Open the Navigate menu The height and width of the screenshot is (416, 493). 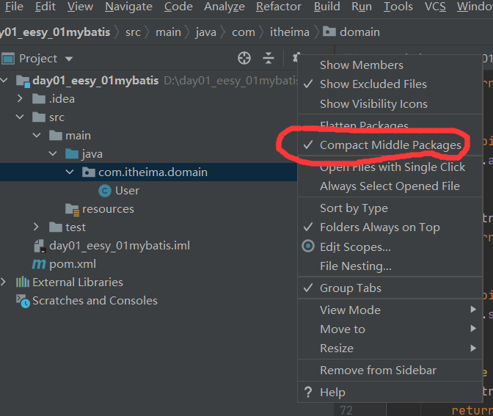coord(128,7)
